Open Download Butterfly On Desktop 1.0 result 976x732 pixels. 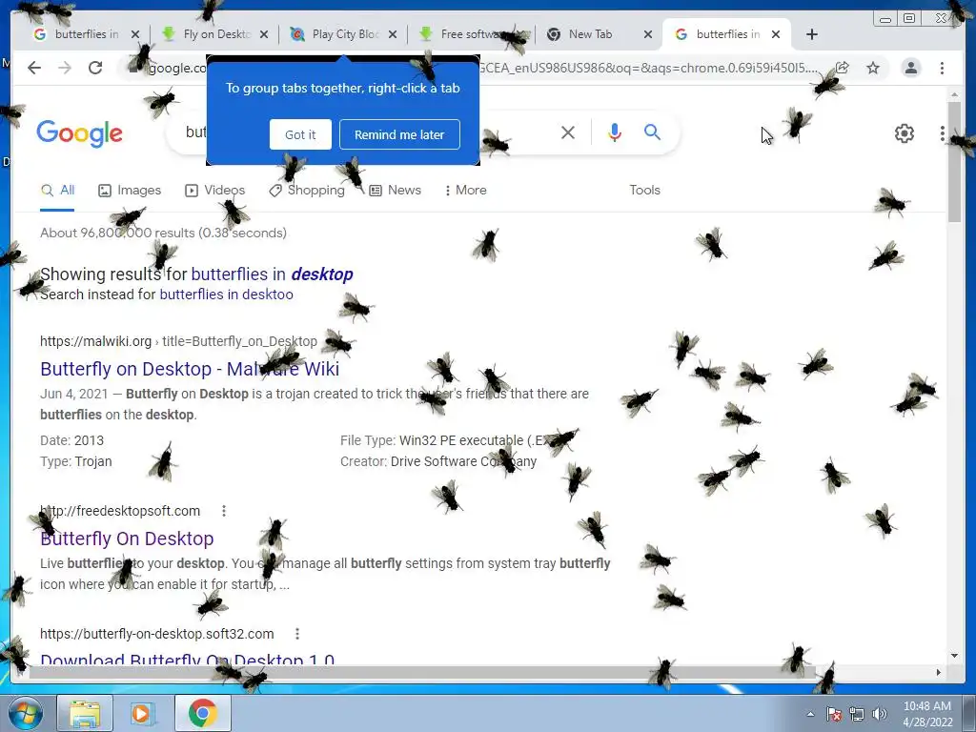187,659
